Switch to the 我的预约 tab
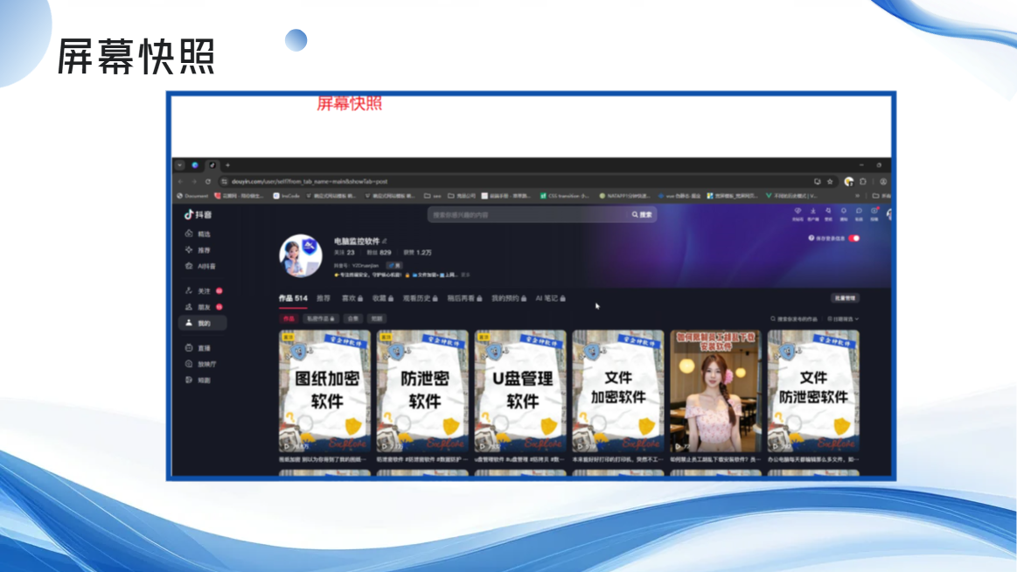The width and height of the screenshot is (1017, 572). point(509,298)
